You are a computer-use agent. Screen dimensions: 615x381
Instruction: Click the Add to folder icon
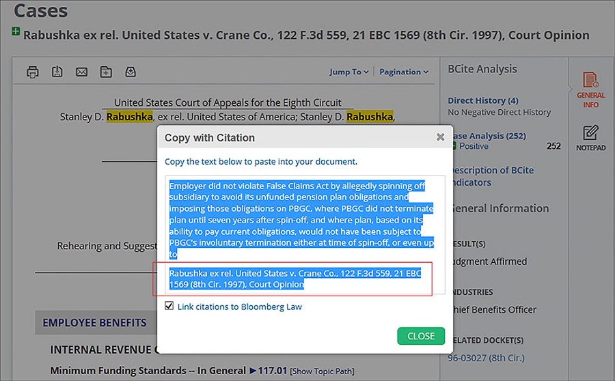pos(106,72)
